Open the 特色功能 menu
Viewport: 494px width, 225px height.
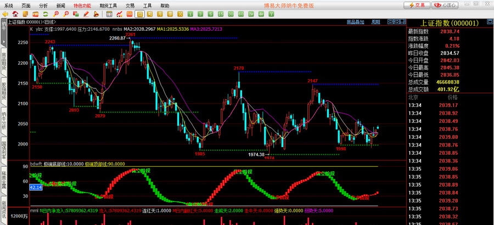(82, 5)
